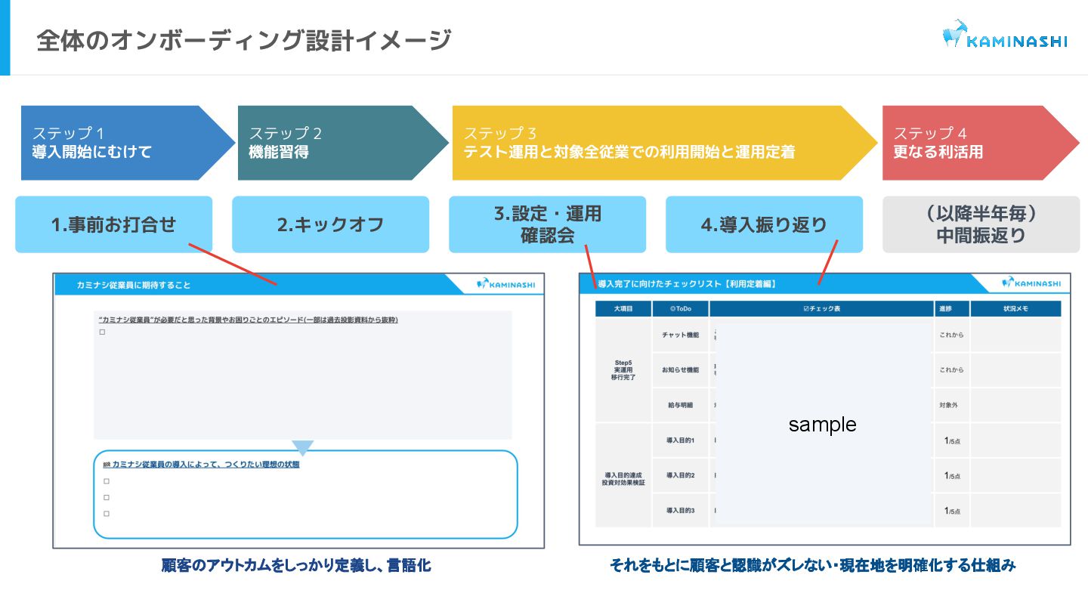
Task: Click the 進捗 column header
Action: [x=951, y=308]
